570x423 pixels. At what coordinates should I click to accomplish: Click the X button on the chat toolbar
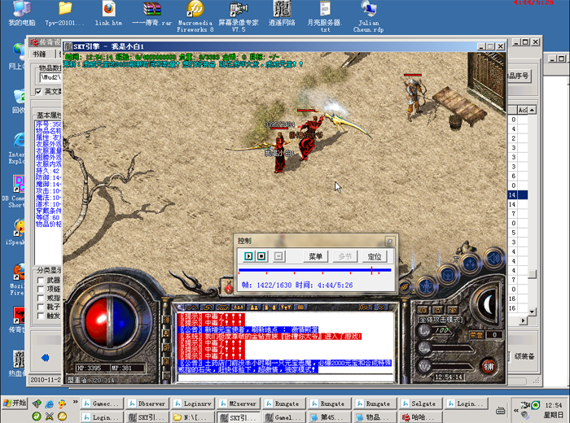point(381,307)
